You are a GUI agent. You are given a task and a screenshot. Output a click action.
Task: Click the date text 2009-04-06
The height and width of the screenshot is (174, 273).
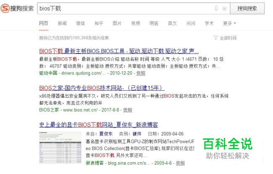point(172,134)
